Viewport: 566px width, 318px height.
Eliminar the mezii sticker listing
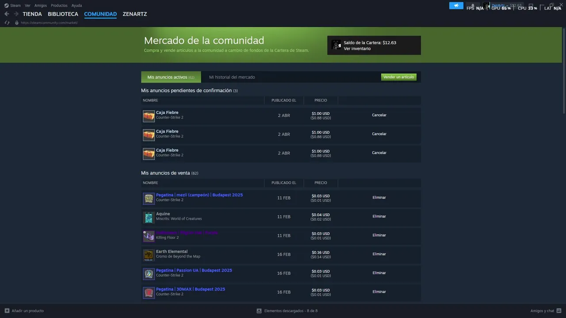pos(379,197)
